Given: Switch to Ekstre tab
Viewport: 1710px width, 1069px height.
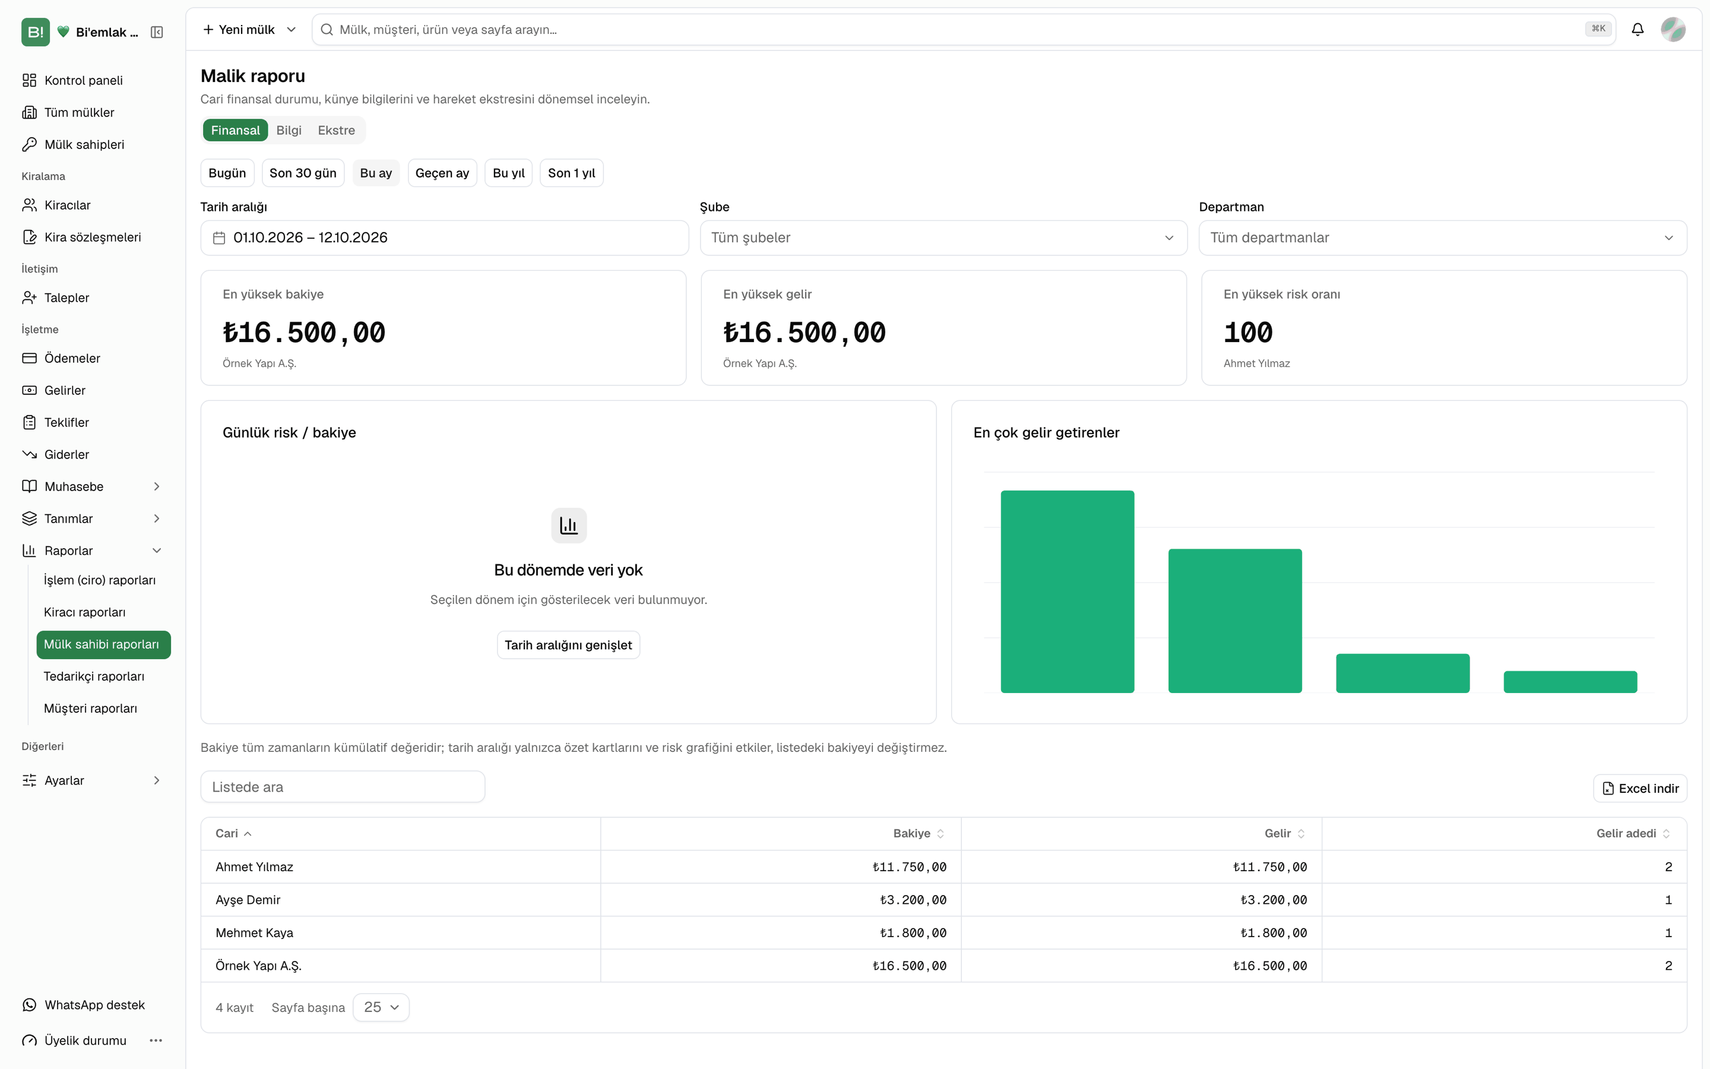Looking at the screenshot, I should click(x=336, y=130).
